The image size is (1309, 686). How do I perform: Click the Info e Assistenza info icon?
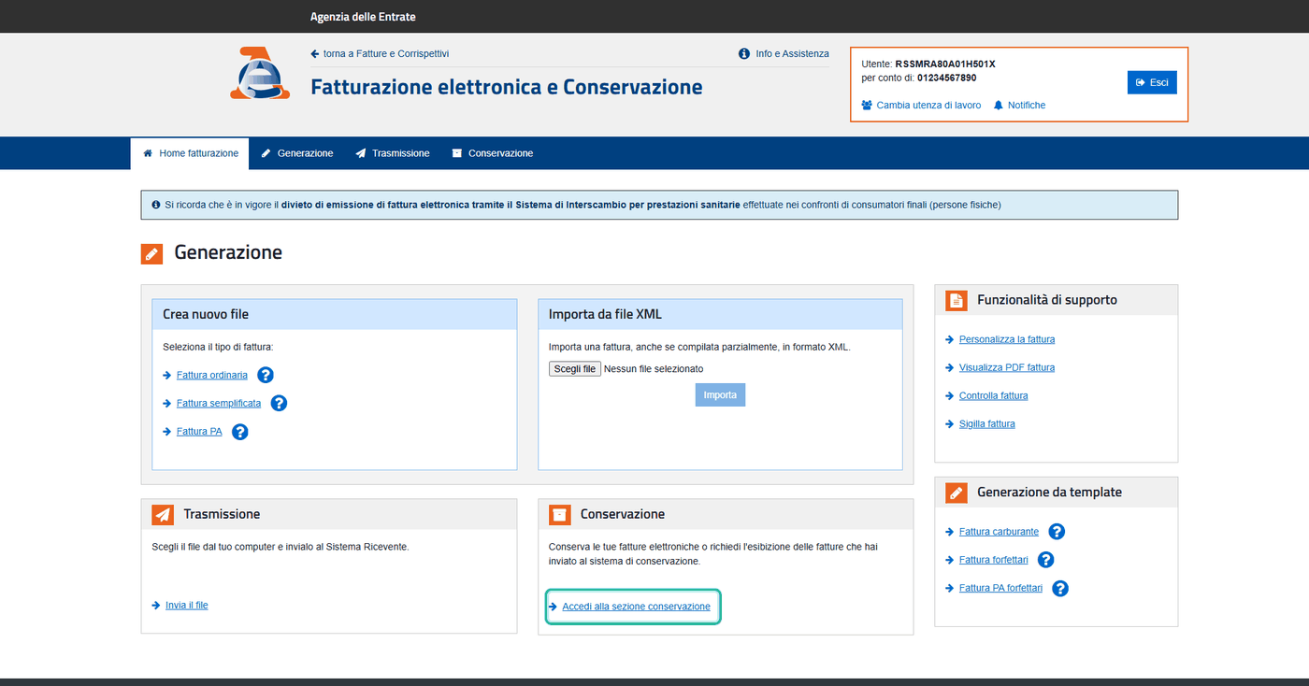point(744,54)
